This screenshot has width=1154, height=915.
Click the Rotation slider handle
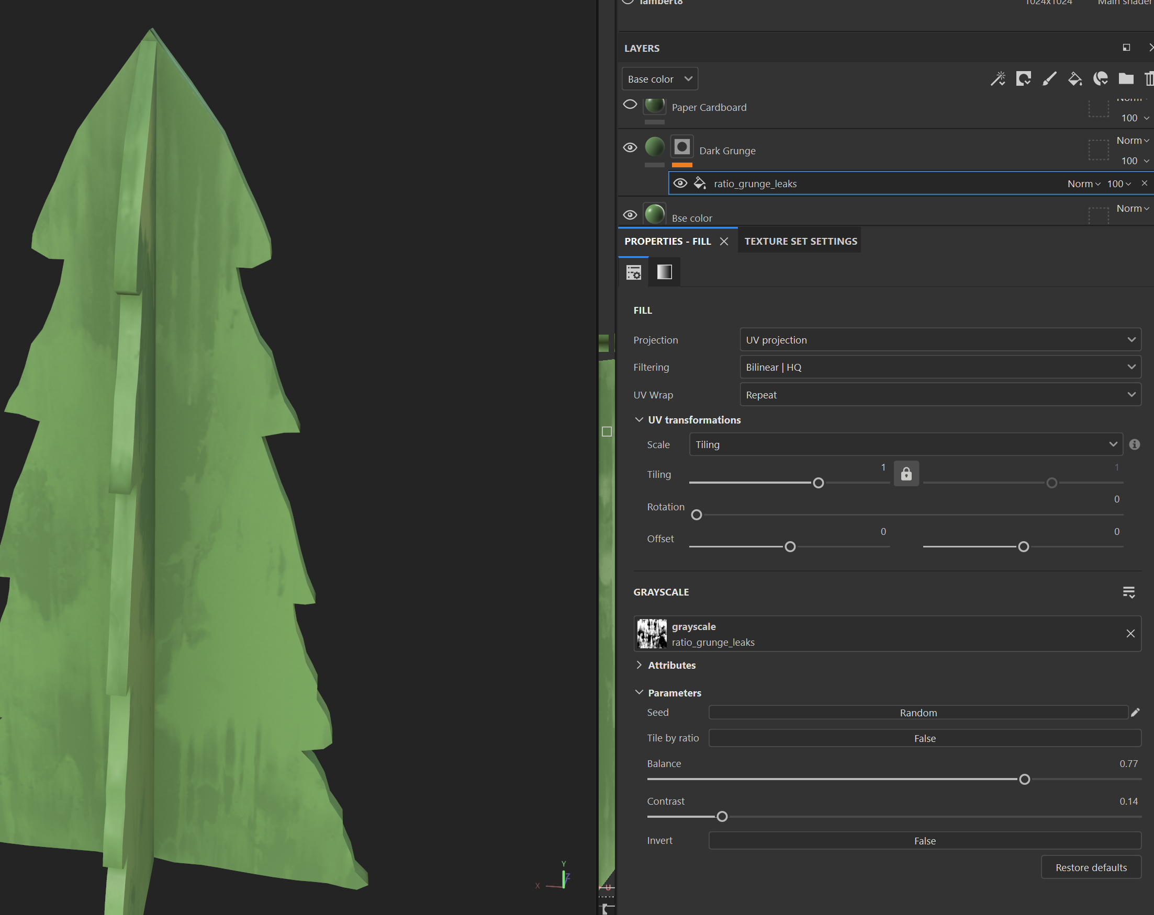tap(697, 515)
